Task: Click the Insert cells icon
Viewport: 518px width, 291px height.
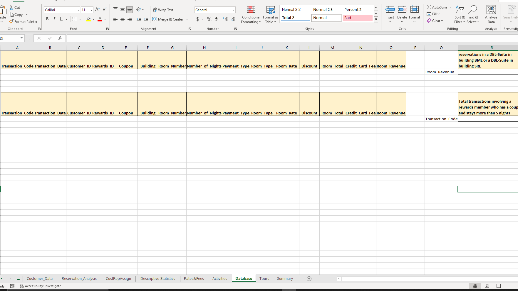Action: tap(390, 10)
